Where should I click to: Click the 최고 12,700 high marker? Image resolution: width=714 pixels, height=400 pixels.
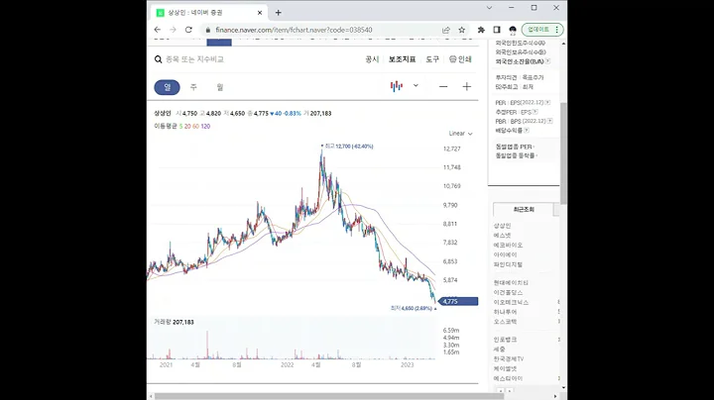(349, 147)
